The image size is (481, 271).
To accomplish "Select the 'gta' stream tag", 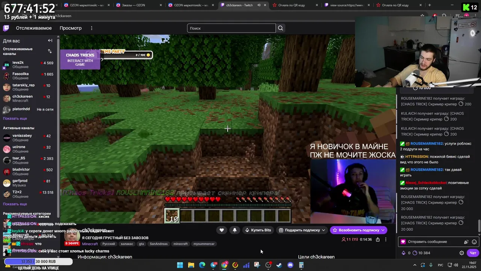I will pyautogui.click(x=141, y=244).
